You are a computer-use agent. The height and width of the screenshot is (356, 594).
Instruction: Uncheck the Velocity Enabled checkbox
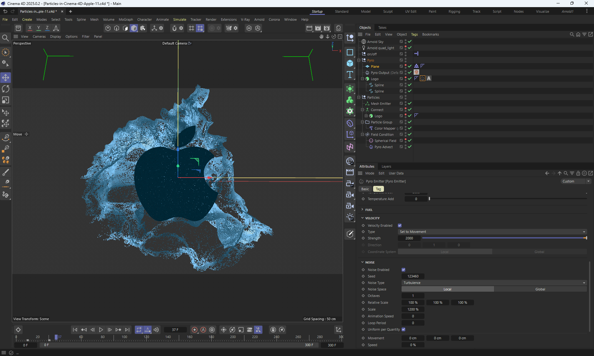coord(400,225)
